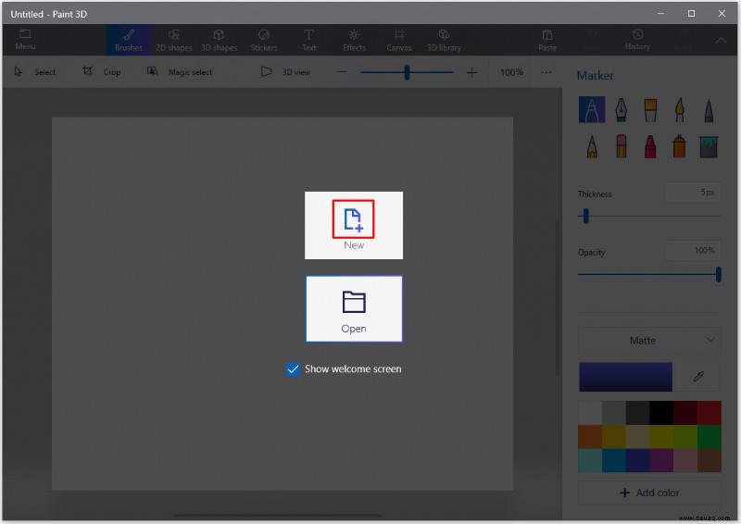Select the Watercolor brush
Viewport: 741px width, 524px height.
[x=680, y=109]
